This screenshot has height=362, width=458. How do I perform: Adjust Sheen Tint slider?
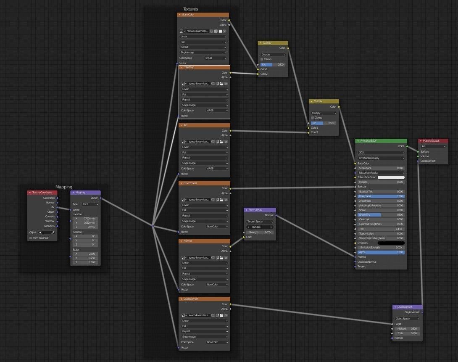(x=381, y=215)
